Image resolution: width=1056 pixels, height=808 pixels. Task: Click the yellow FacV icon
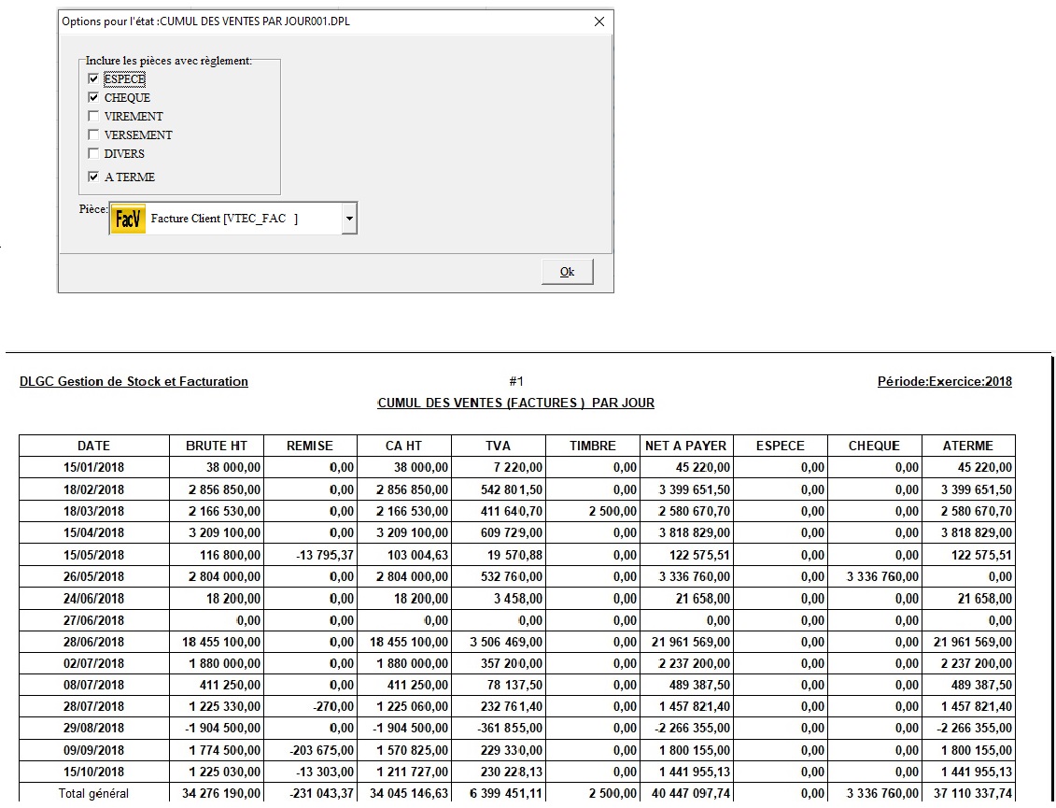[128, 219]
